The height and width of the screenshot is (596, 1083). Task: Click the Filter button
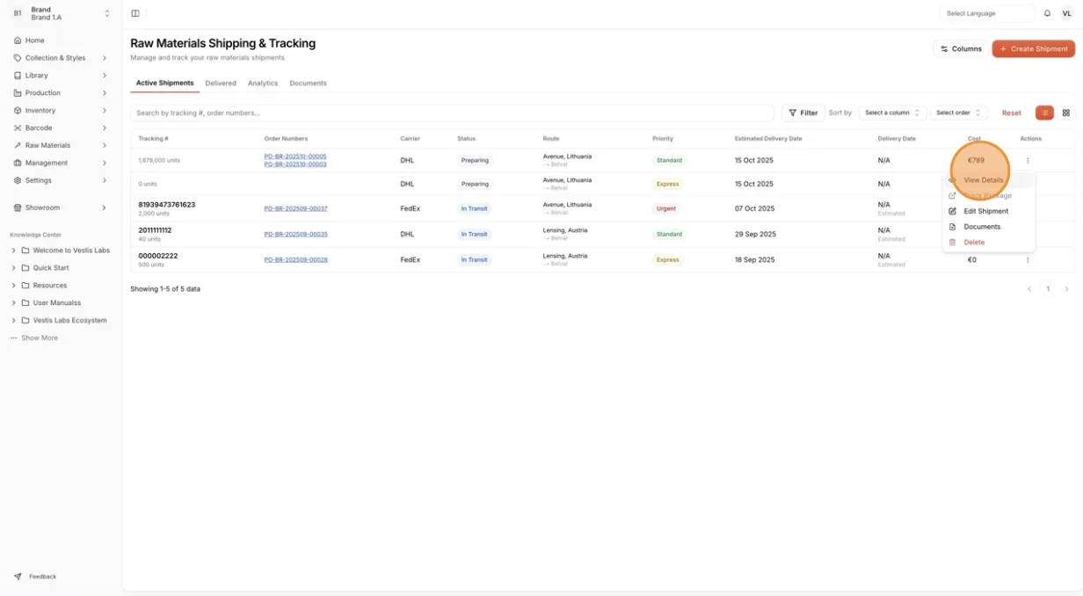803,113
